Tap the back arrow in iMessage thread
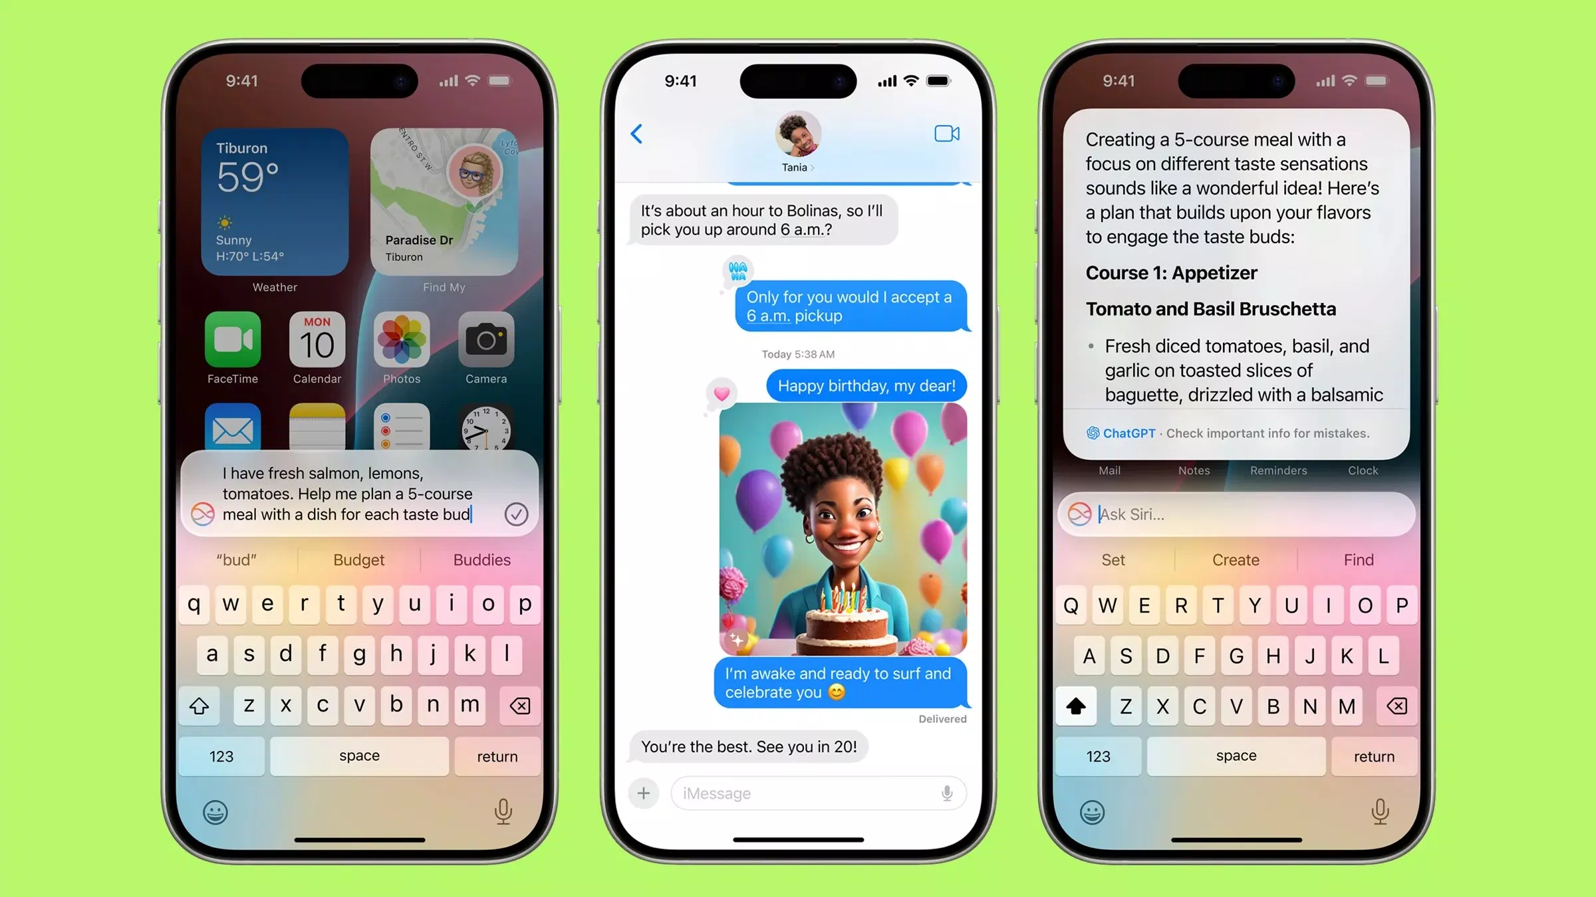This screenshot has width=1596, height=897. 637,134
